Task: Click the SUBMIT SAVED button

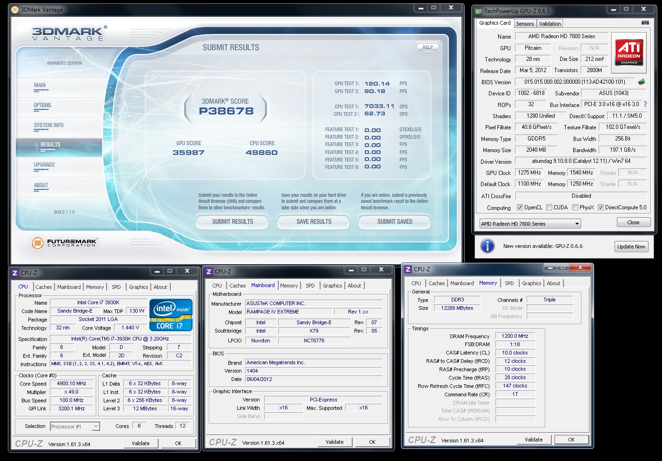Action: (x=395, y=221)
